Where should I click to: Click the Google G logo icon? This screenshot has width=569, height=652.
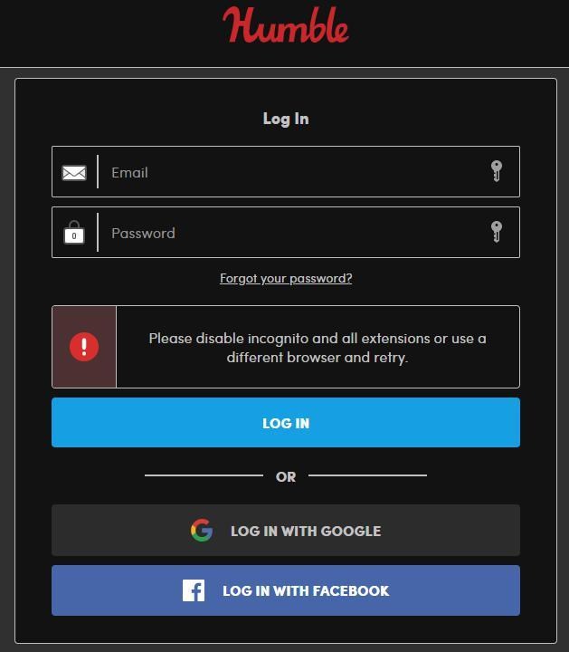coord(202,530)
